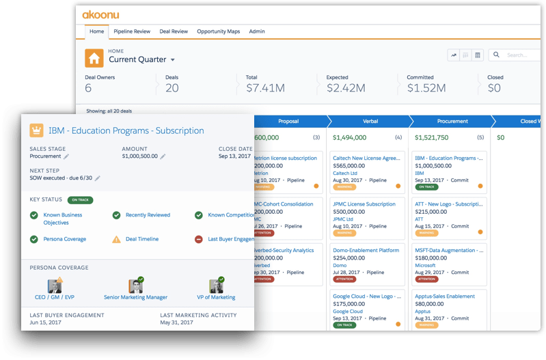Open Opportunity Maps tab

pos(218,31)
